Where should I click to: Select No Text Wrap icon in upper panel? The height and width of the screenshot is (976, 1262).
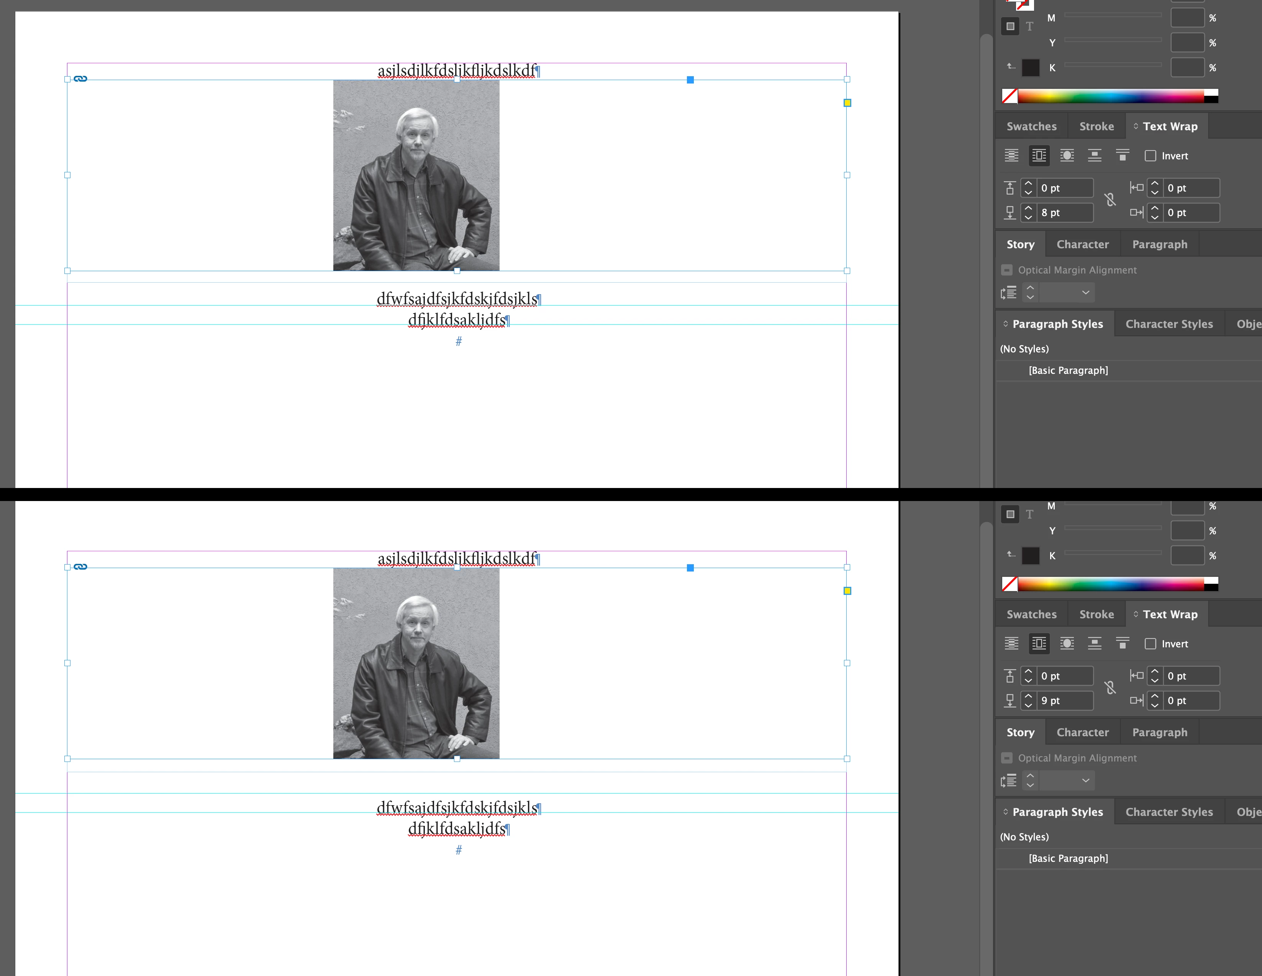(1011, 156)
